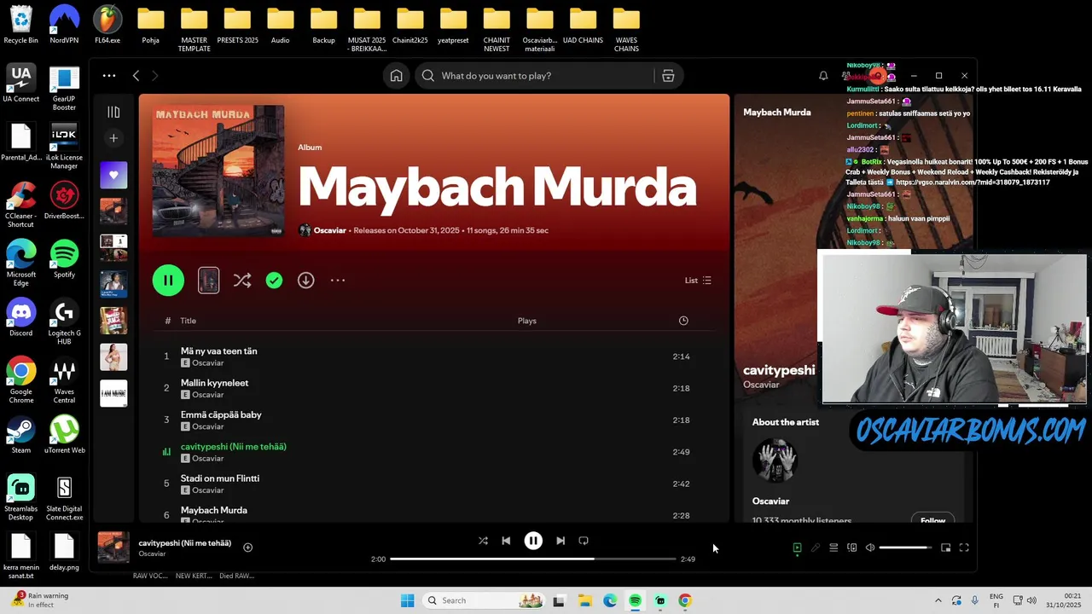The height and width of the screenshot is (614, 1092).
Task: Skip to the previous track
Action: pos(506,541)
